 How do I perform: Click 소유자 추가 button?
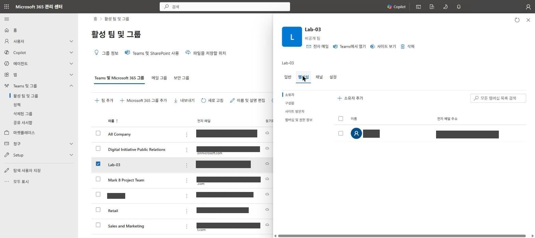point(350,98)
